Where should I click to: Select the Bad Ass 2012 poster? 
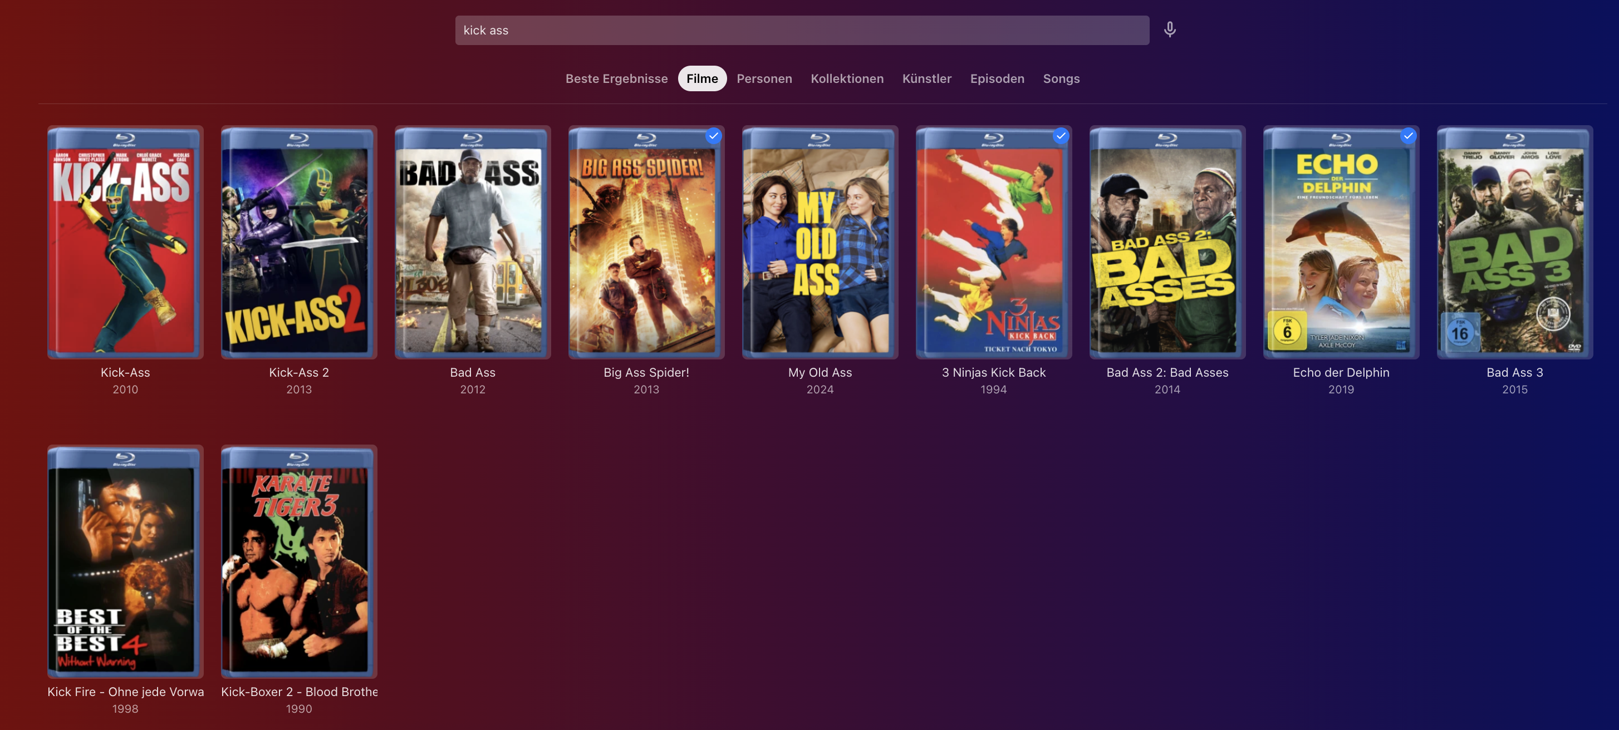coord(473,243)
